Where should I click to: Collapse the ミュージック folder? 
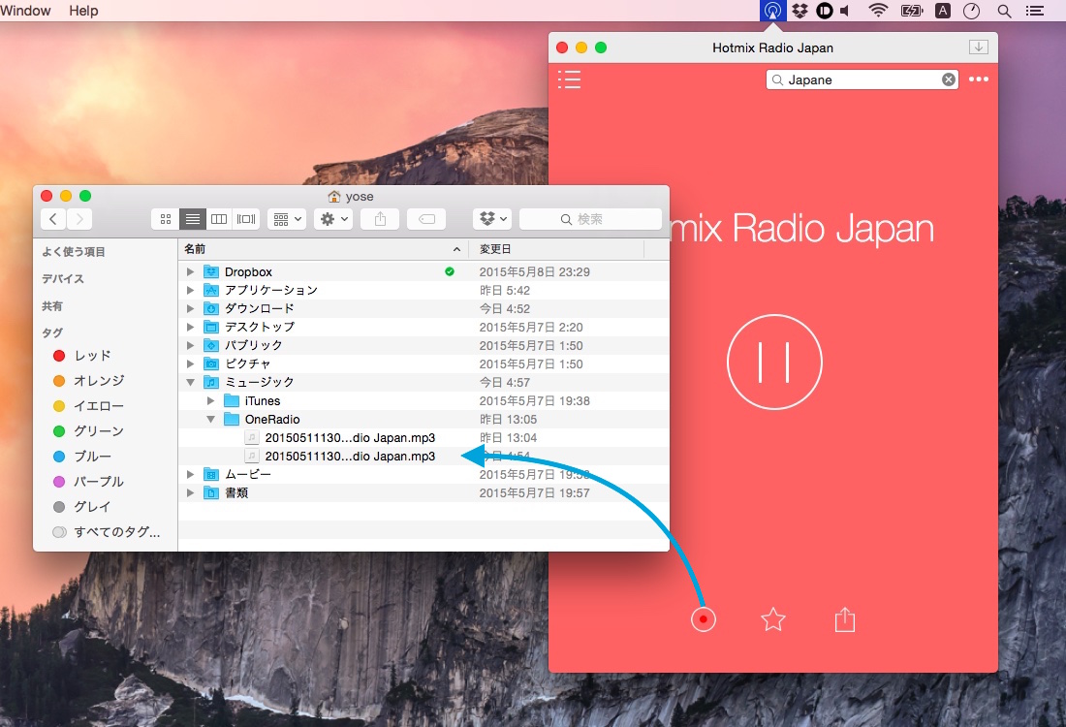(x=190, y=382)
